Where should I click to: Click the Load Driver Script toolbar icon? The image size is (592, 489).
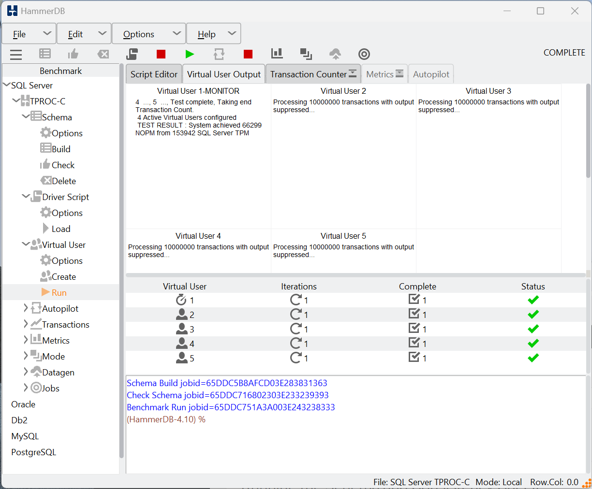(132, 54)
